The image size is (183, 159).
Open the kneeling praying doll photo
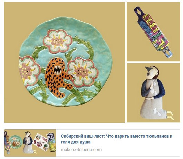(153, 93)
